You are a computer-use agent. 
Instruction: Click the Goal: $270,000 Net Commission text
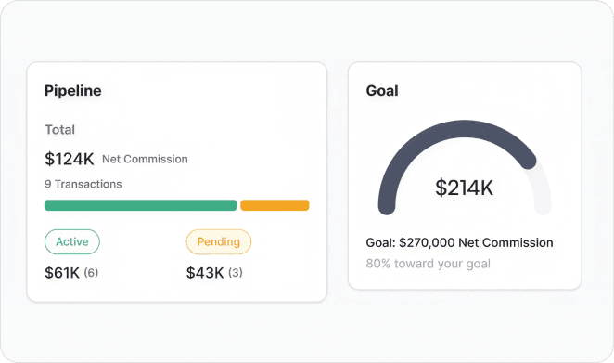(459, 242)
